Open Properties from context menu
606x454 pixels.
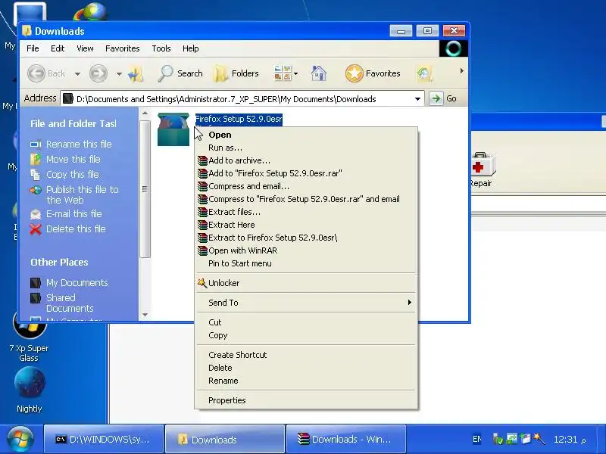click(x=306, y=400)
